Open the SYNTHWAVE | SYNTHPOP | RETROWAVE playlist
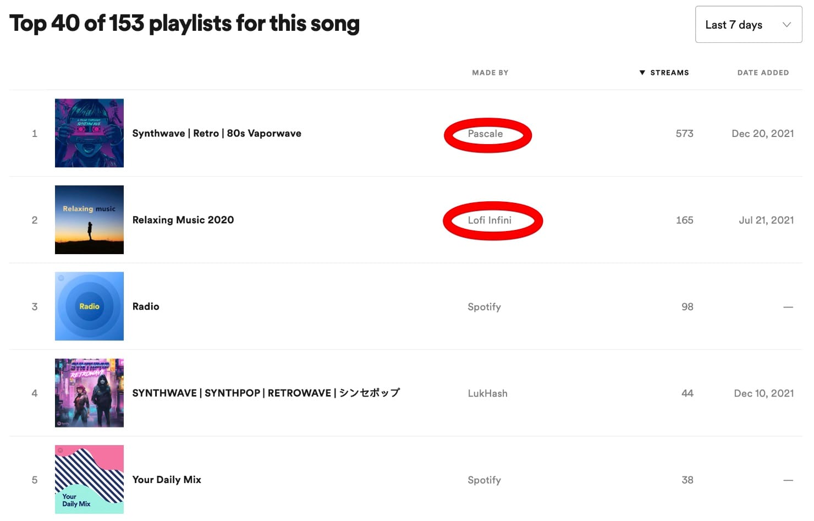Image resolution: width=814 pixels, height=521 pixels. pyautogui.click(x=267, y=393)
